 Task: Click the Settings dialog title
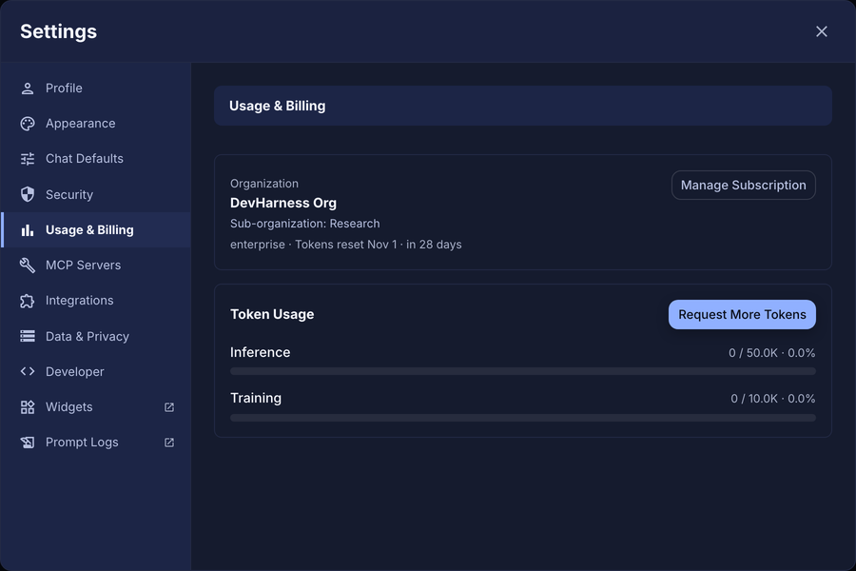click(x=58, y=31)
